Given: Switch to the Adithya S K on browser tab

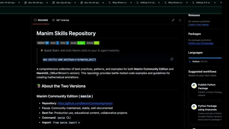Looking at the screenshot, I should point(204,3).
